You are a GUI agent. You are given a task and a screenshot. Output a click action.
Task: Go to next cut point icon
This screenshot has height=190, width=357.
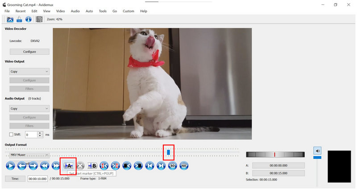click(116, 166)
